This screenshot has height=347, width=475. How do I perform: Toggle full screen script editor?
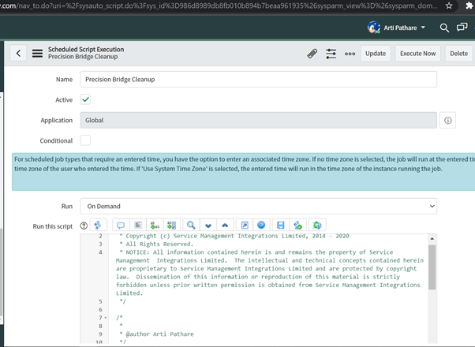click(x=245, y=225)
